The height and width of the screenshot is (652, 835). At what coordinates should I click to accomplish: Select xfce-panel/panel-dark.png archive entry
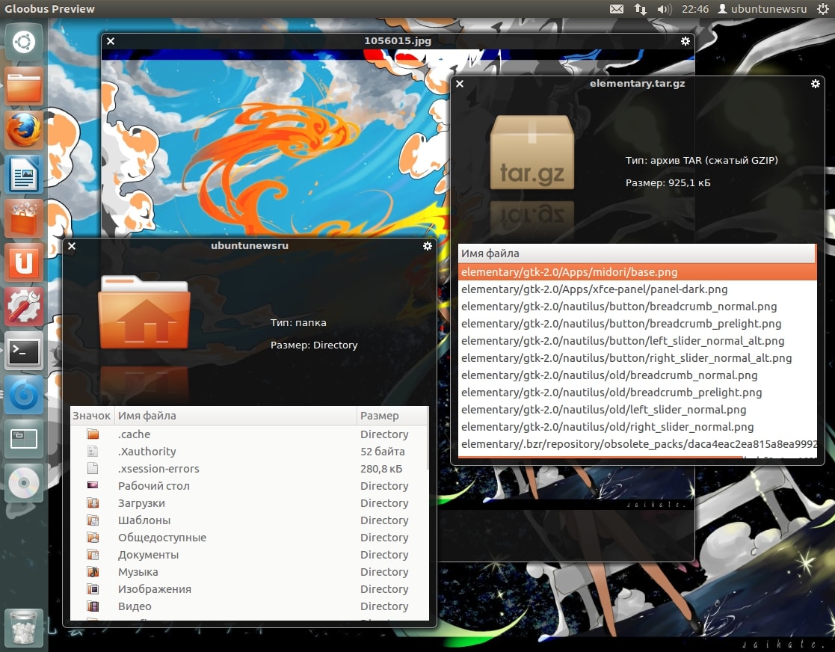tap(637, 289)
